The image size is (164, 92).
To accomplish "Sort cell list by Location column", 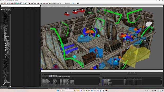I will (x=66, y=78).
